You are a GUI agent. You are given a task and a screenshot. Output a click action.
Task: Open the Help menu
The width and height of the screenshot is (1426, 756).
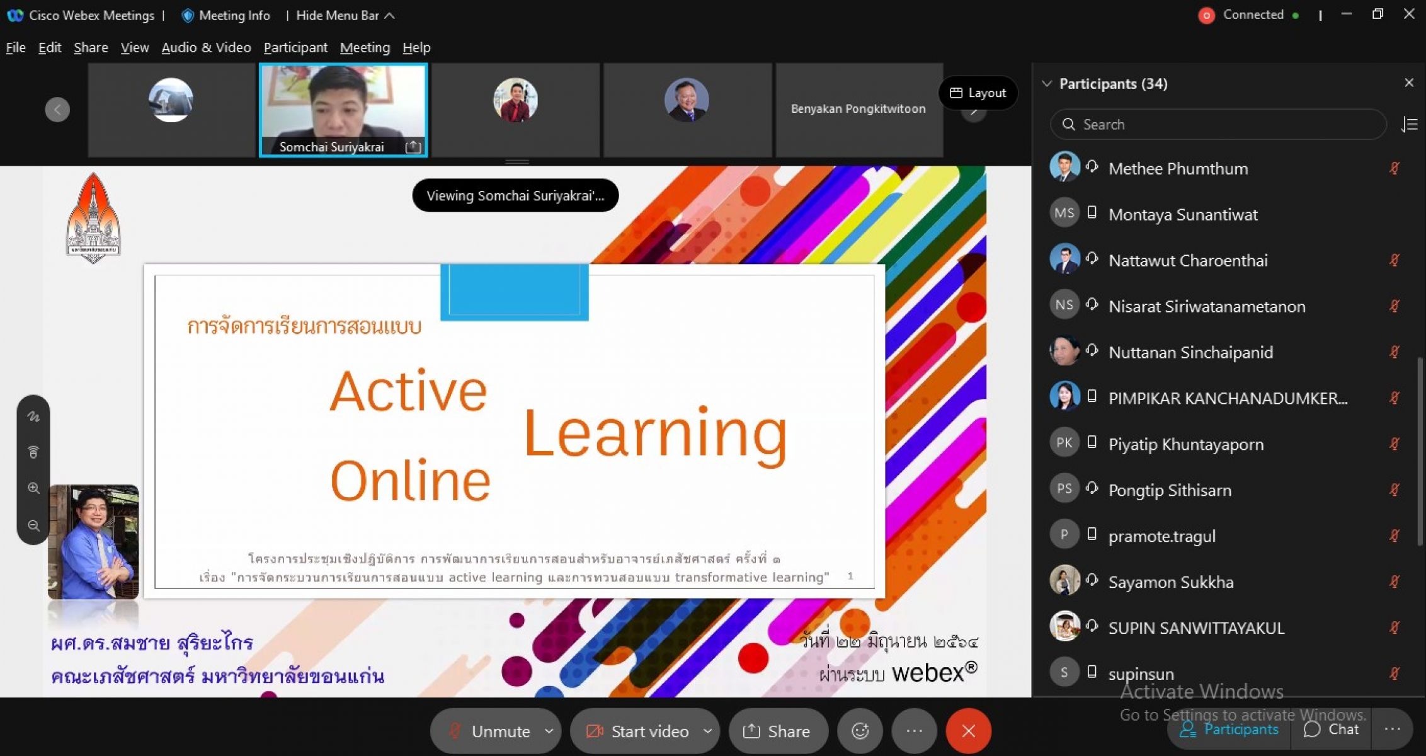(x=416, y=47)
